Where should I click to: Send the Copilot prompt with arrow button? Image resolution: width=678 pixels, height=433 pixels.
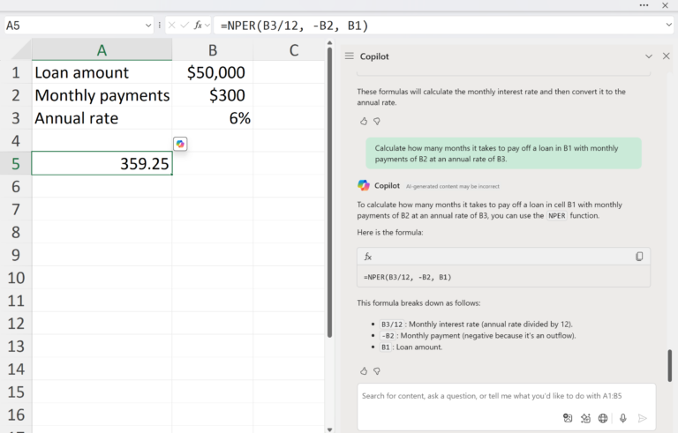click(x=643, y=418)
